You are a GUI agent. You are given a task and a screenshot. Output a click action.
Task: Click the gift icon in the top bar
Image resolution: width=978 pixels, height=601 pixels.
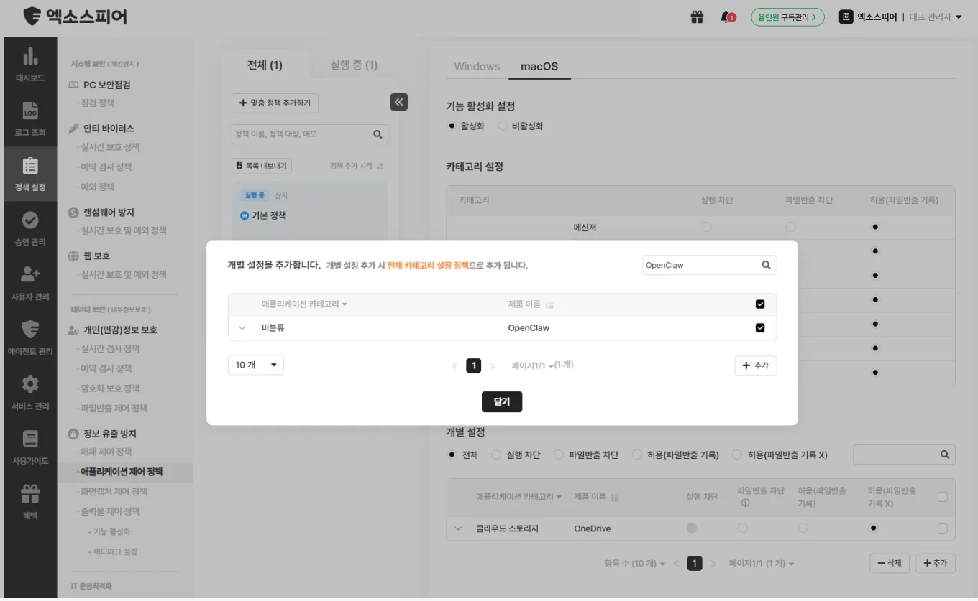click(x=696, y=17)
